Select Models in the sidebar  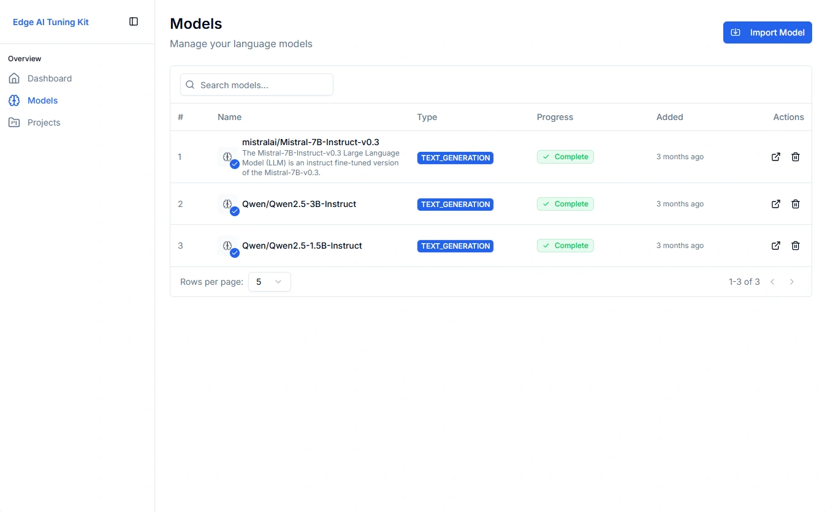(x=42, y=100)
